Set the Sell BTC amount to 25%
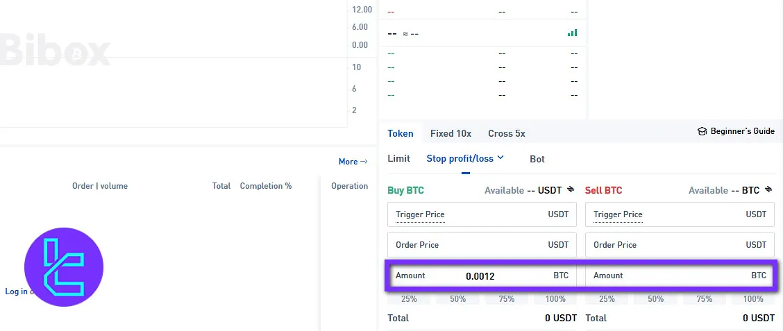The height and width of the screenshot is (331, 783). pos(607,299)
